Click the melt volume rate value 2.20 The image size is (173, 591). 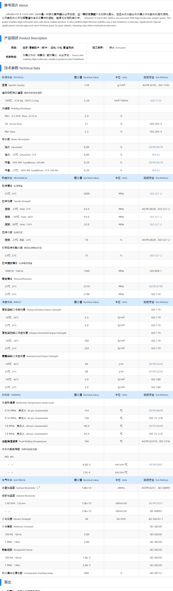pos(86,101)
